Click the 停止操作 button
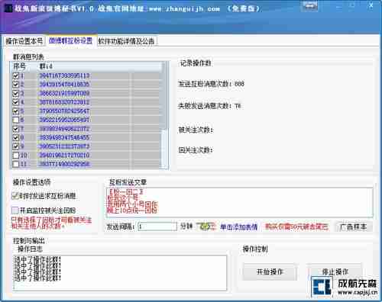 click(x=335, y=271)
